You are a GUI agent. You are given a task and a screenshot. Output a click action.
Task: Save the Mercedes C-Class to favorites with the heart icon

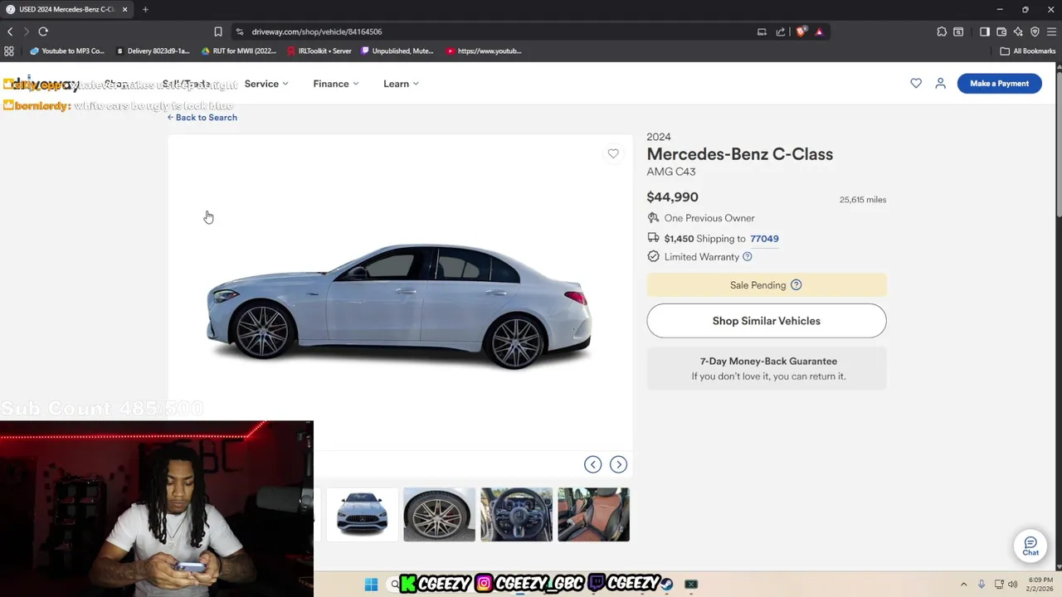coord(613,153)
